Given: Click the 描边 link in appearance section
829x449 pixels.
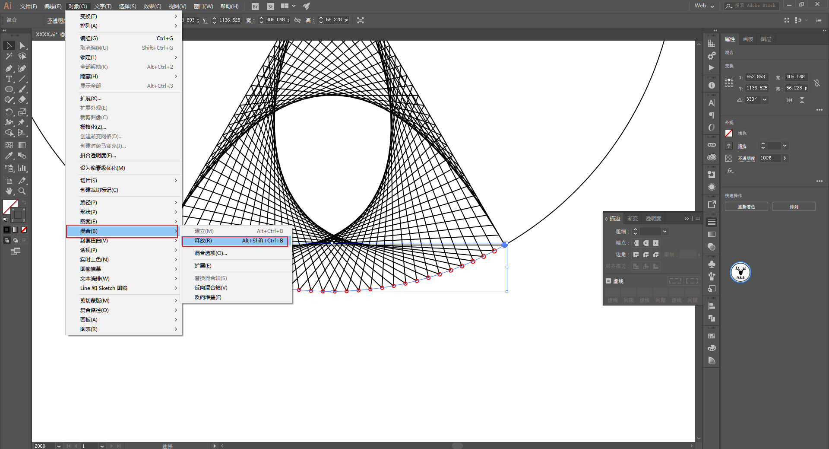Looking at the screenshot, I should tap(742, 146).
